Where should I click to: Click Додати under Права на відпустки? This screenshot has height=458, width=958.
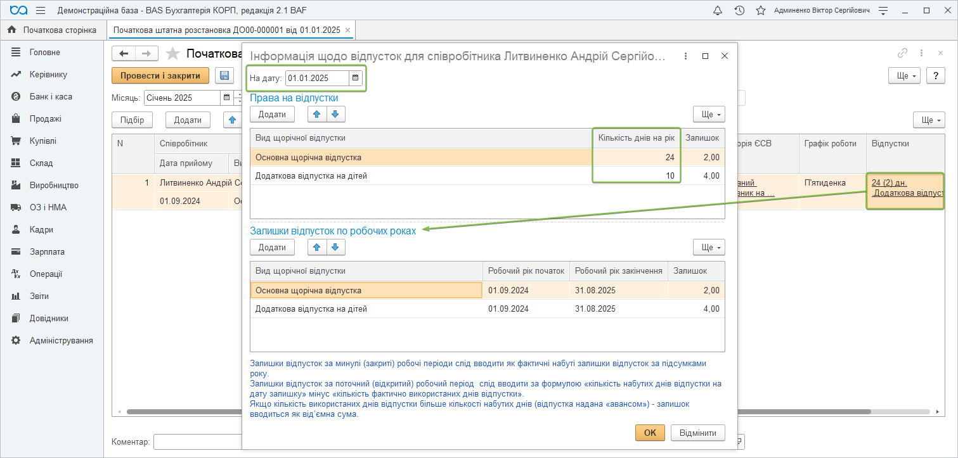pyautogui.click(x=272, y=114)
